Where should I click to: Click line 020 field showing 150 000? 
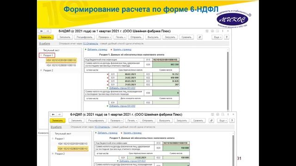176,148
